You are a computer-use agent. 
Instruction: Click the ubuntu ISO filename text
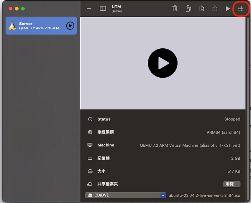click(204, 195)
